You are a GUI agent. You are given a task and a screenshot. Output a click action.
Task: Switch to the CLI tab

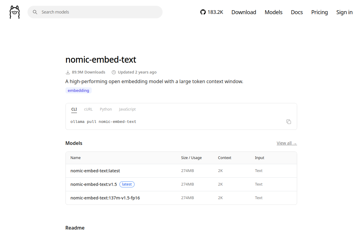(x=74, y=109)
